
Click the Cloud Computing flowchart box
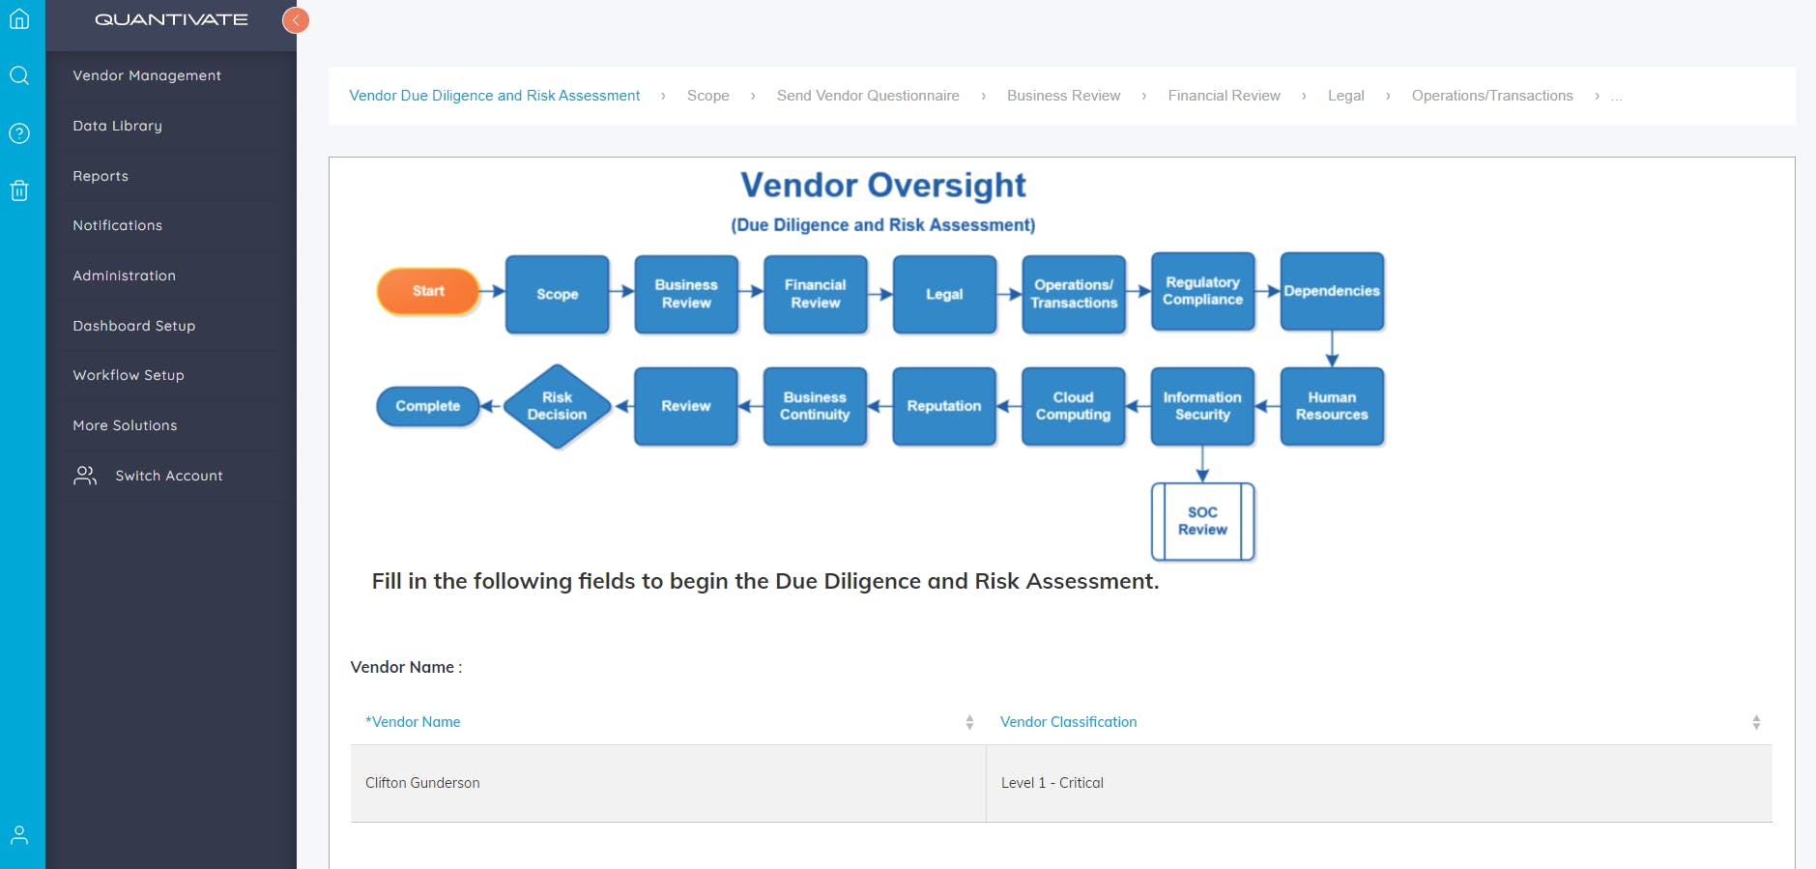tap(1074, 406)
